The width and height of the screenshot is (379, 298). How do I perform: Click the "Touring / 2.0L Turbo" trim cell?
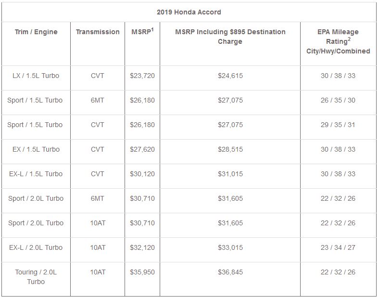[x=36, y=277]
